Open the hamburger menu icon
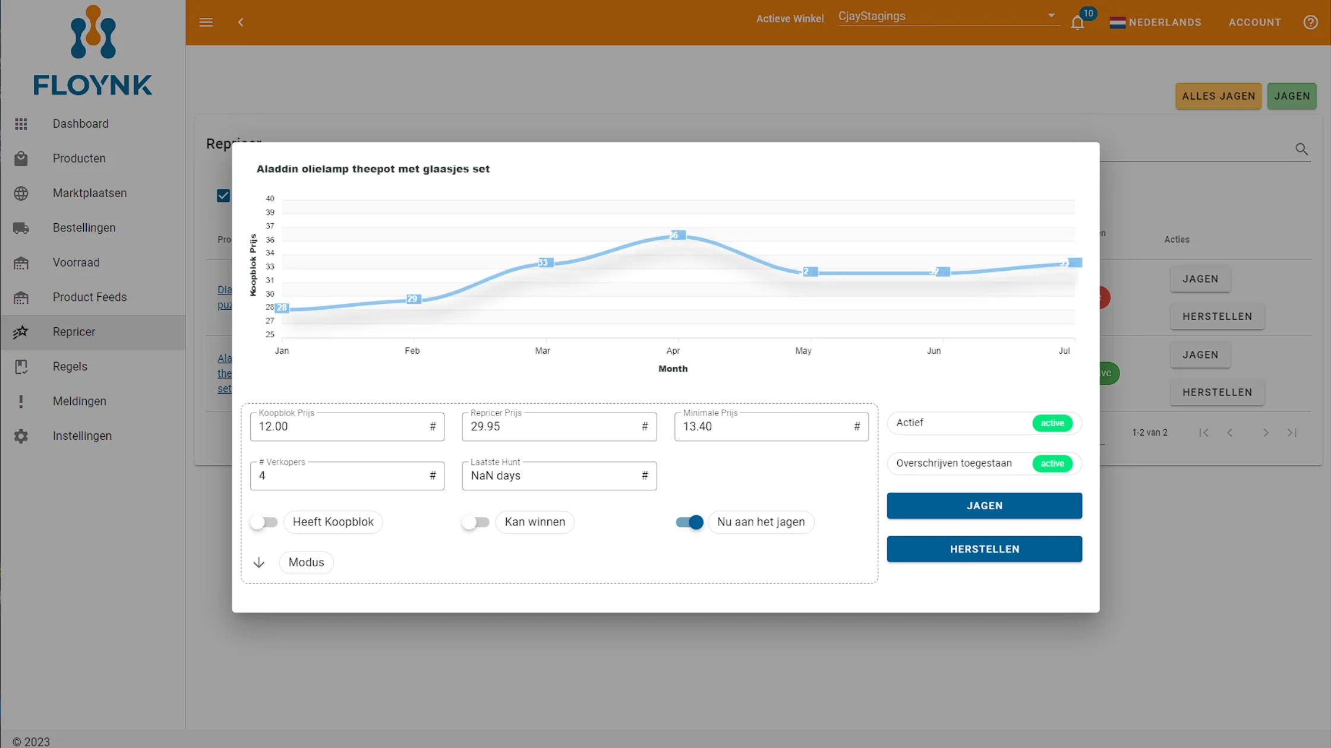This screenshot has width=1331, height=748. pos(206,23)
